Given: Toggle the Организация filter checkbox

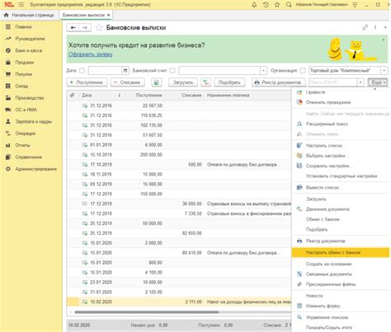Looking at the screenshot, I should 303,71.
